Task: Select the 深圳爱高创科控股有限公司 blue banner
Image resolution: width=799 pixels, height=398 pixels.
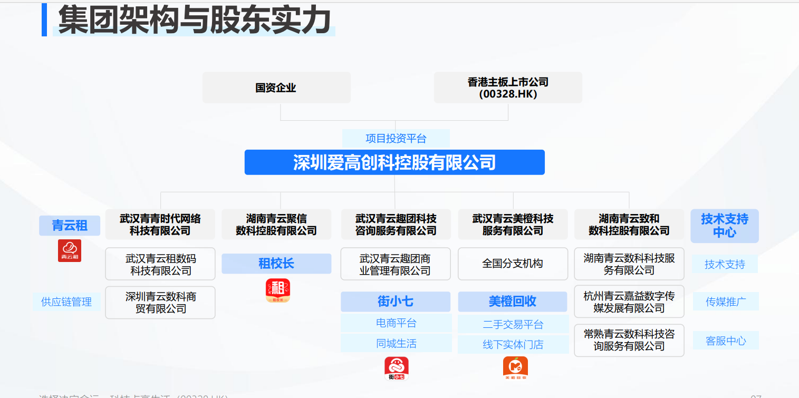Action: click(394, 162)
